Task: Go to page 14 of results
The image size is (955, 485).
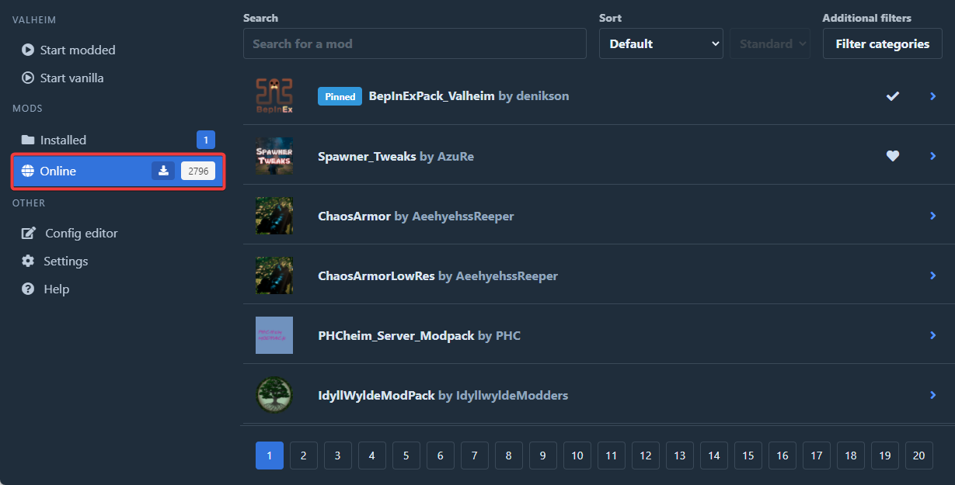Action: click(x=714, y=456)
